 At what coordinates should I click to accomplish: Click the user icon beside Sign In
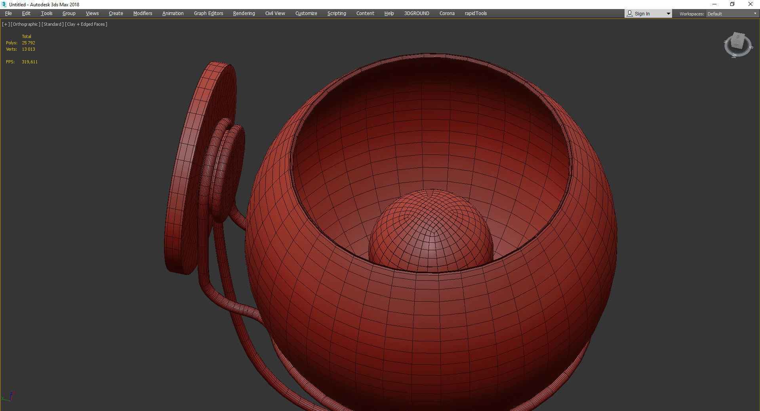630,14
